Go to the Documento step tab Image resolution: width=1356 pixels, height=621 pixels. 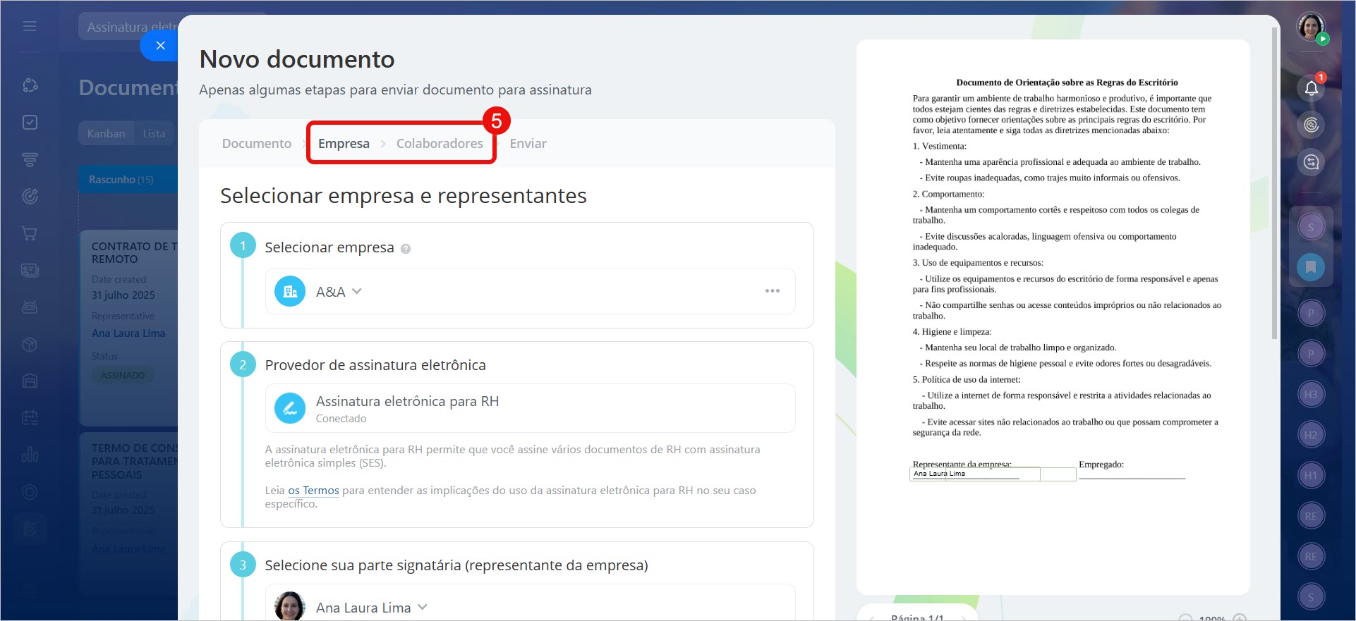coord(256,144)
